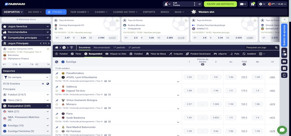Switch to the Recomendado tab
291x136 pixels.
pyautogui.click(x=102, y=47)
